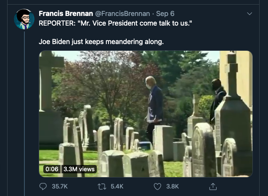Screen dimensions: 268x196
Task: Like the tweet with the heart icon
Action: [158, 186]
